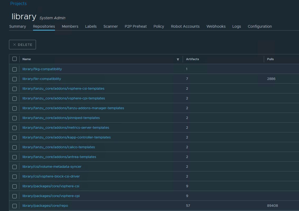
Task: Navigate to Projects breadcrumb link
Action: tap(18, 3)
